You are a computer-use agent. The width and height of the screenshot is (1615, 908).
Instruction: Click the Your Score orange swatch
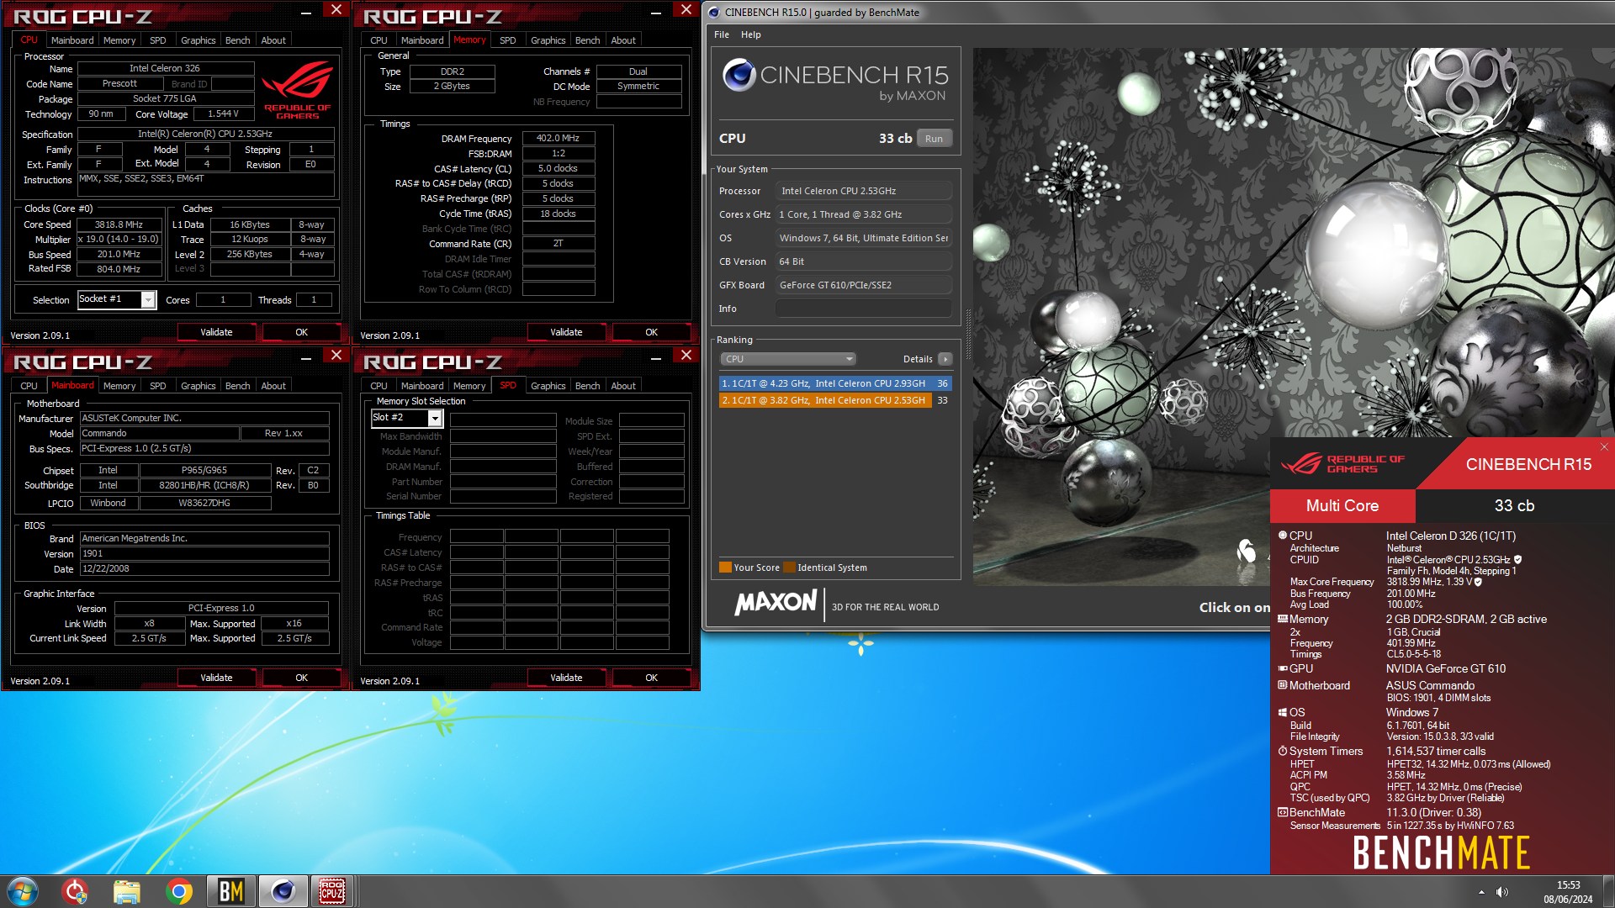[725, 567]
